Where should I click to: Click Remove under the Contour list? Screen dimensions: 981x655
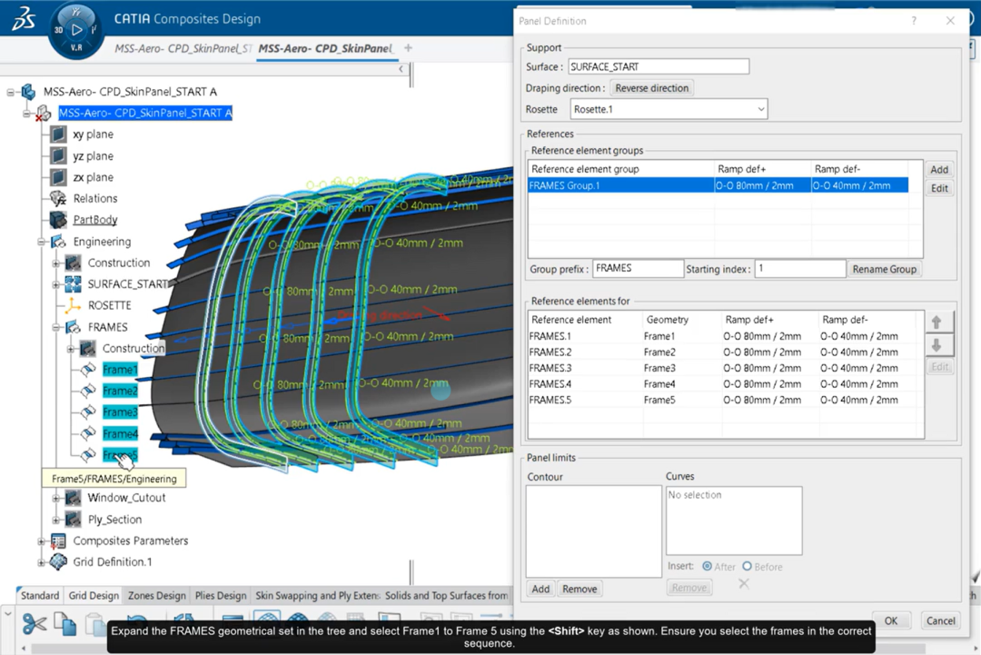pyautogui.click(x=580, y=589)
